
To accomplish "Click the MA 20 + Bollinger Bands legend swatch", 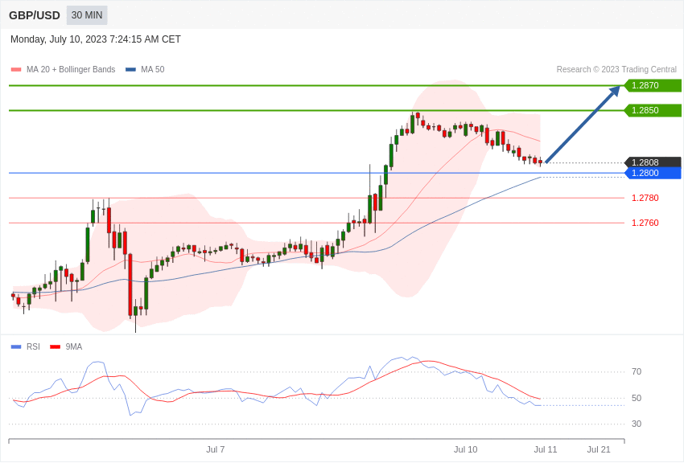I will coord(16,69).
